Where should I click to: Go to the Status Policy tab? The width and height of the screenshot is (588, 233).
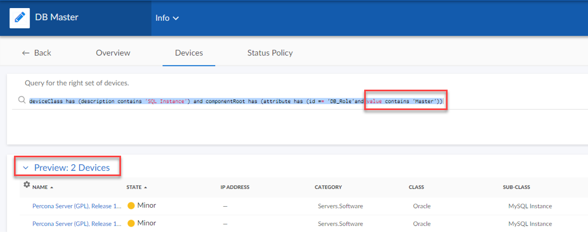270,53
